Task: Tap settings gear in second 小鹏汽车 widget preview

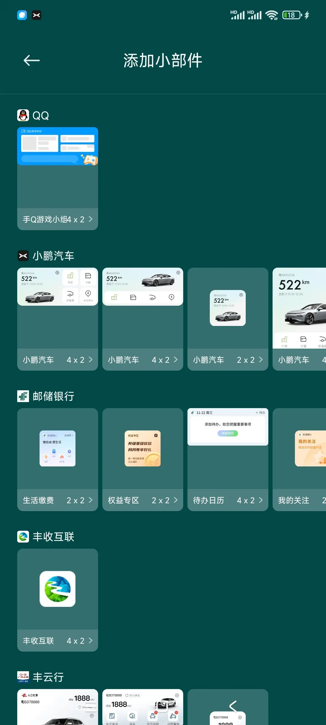Action: pyautogui.click(x=178, y=272)
